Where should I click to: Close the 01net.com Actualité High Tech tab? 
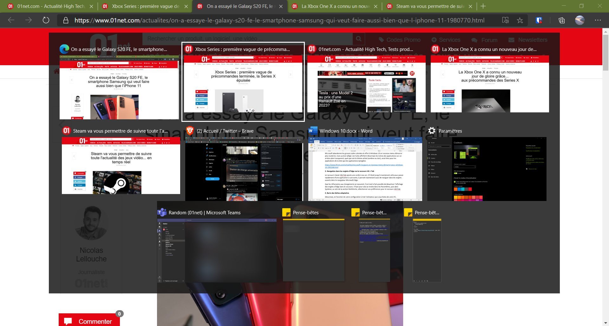pos(91,6)
